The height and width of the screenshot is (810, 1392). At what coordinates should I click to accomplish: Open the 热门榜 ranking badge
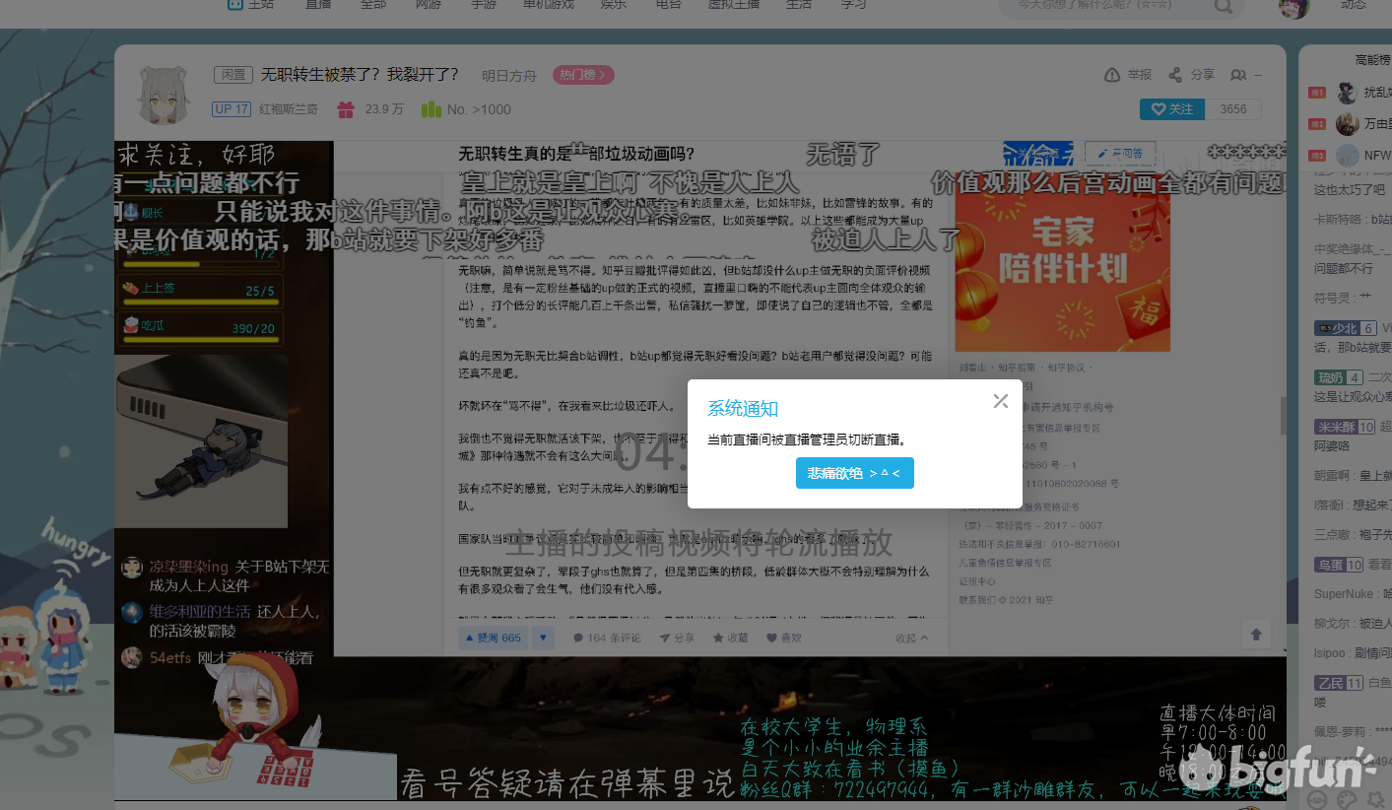coord(583,75)
